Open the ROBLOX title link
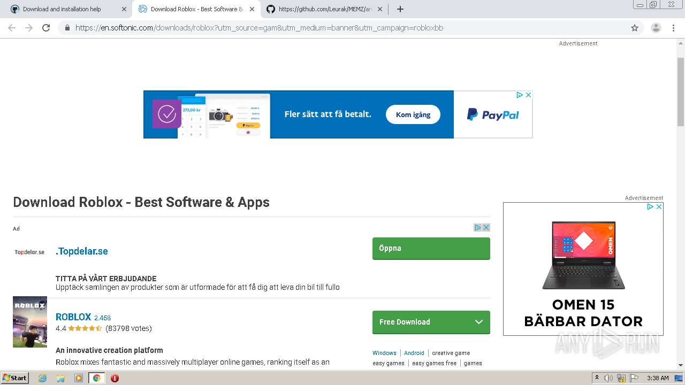The height and width of the screenshot is (385, 685). point(73,317)
